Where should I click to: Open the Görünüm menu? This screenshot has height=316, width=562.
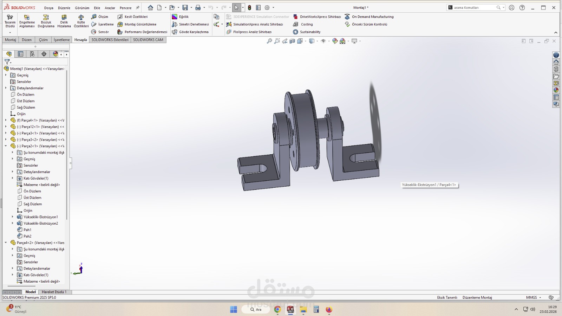(x=82, y=8)
